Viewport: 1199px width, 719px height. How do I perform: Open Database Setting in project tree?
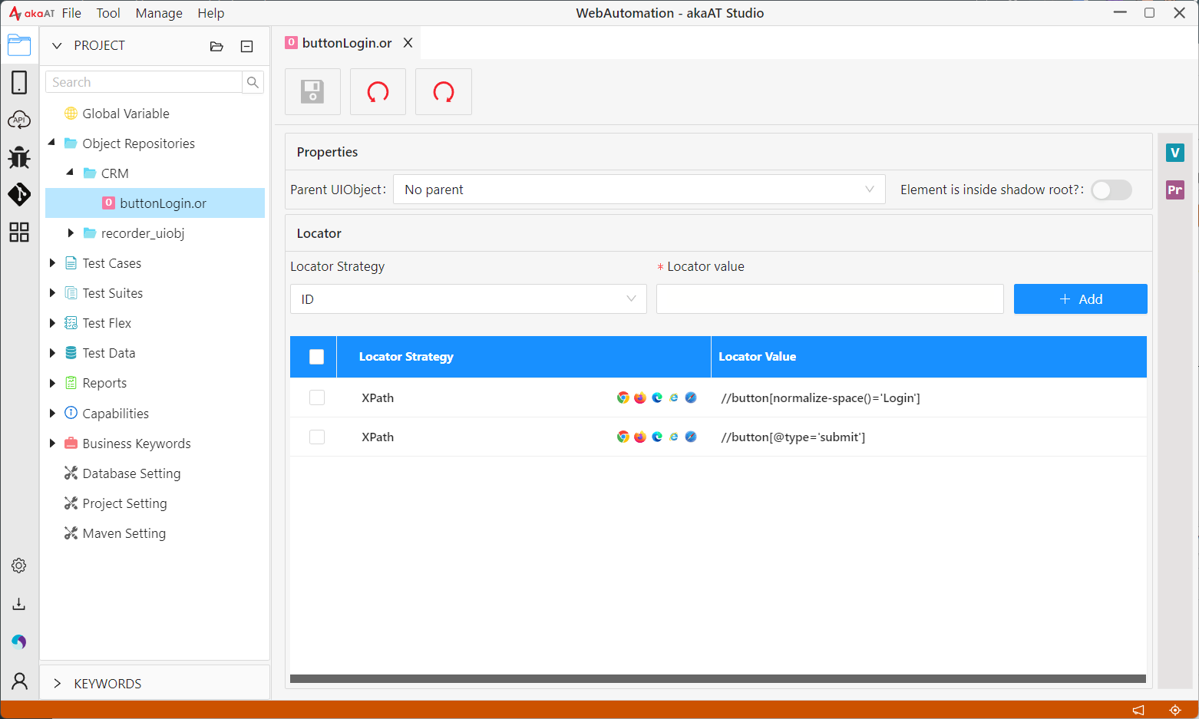131,473
